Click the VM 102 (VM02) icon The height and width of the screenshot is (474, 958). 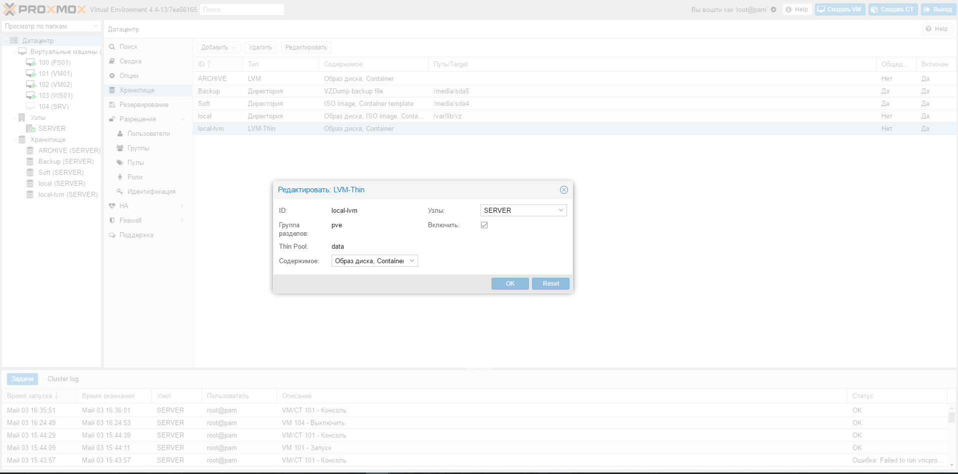tap(31, 84)
